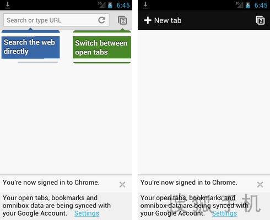Image resolution: width=270 pixels, height=220 pixels.
Task: Tap the plus icon beside New tab
Action: coord(148,20)
